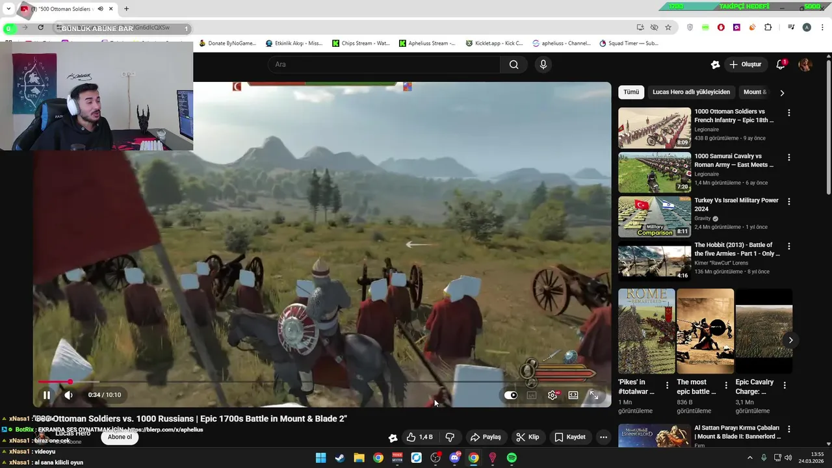Click the Paylaş share button
Image resolution: width=832 pixels, height=468 pixels.
[486, 437]
